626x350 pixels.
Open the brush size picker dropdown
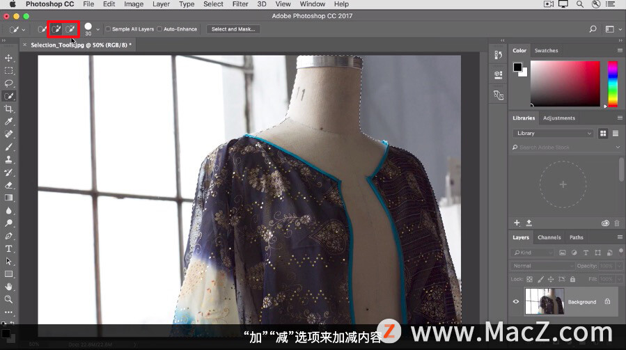point(97,29)
